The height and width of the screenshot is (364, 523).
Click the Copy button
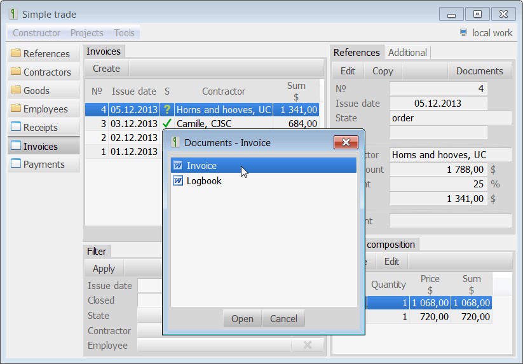coord(383,71)
